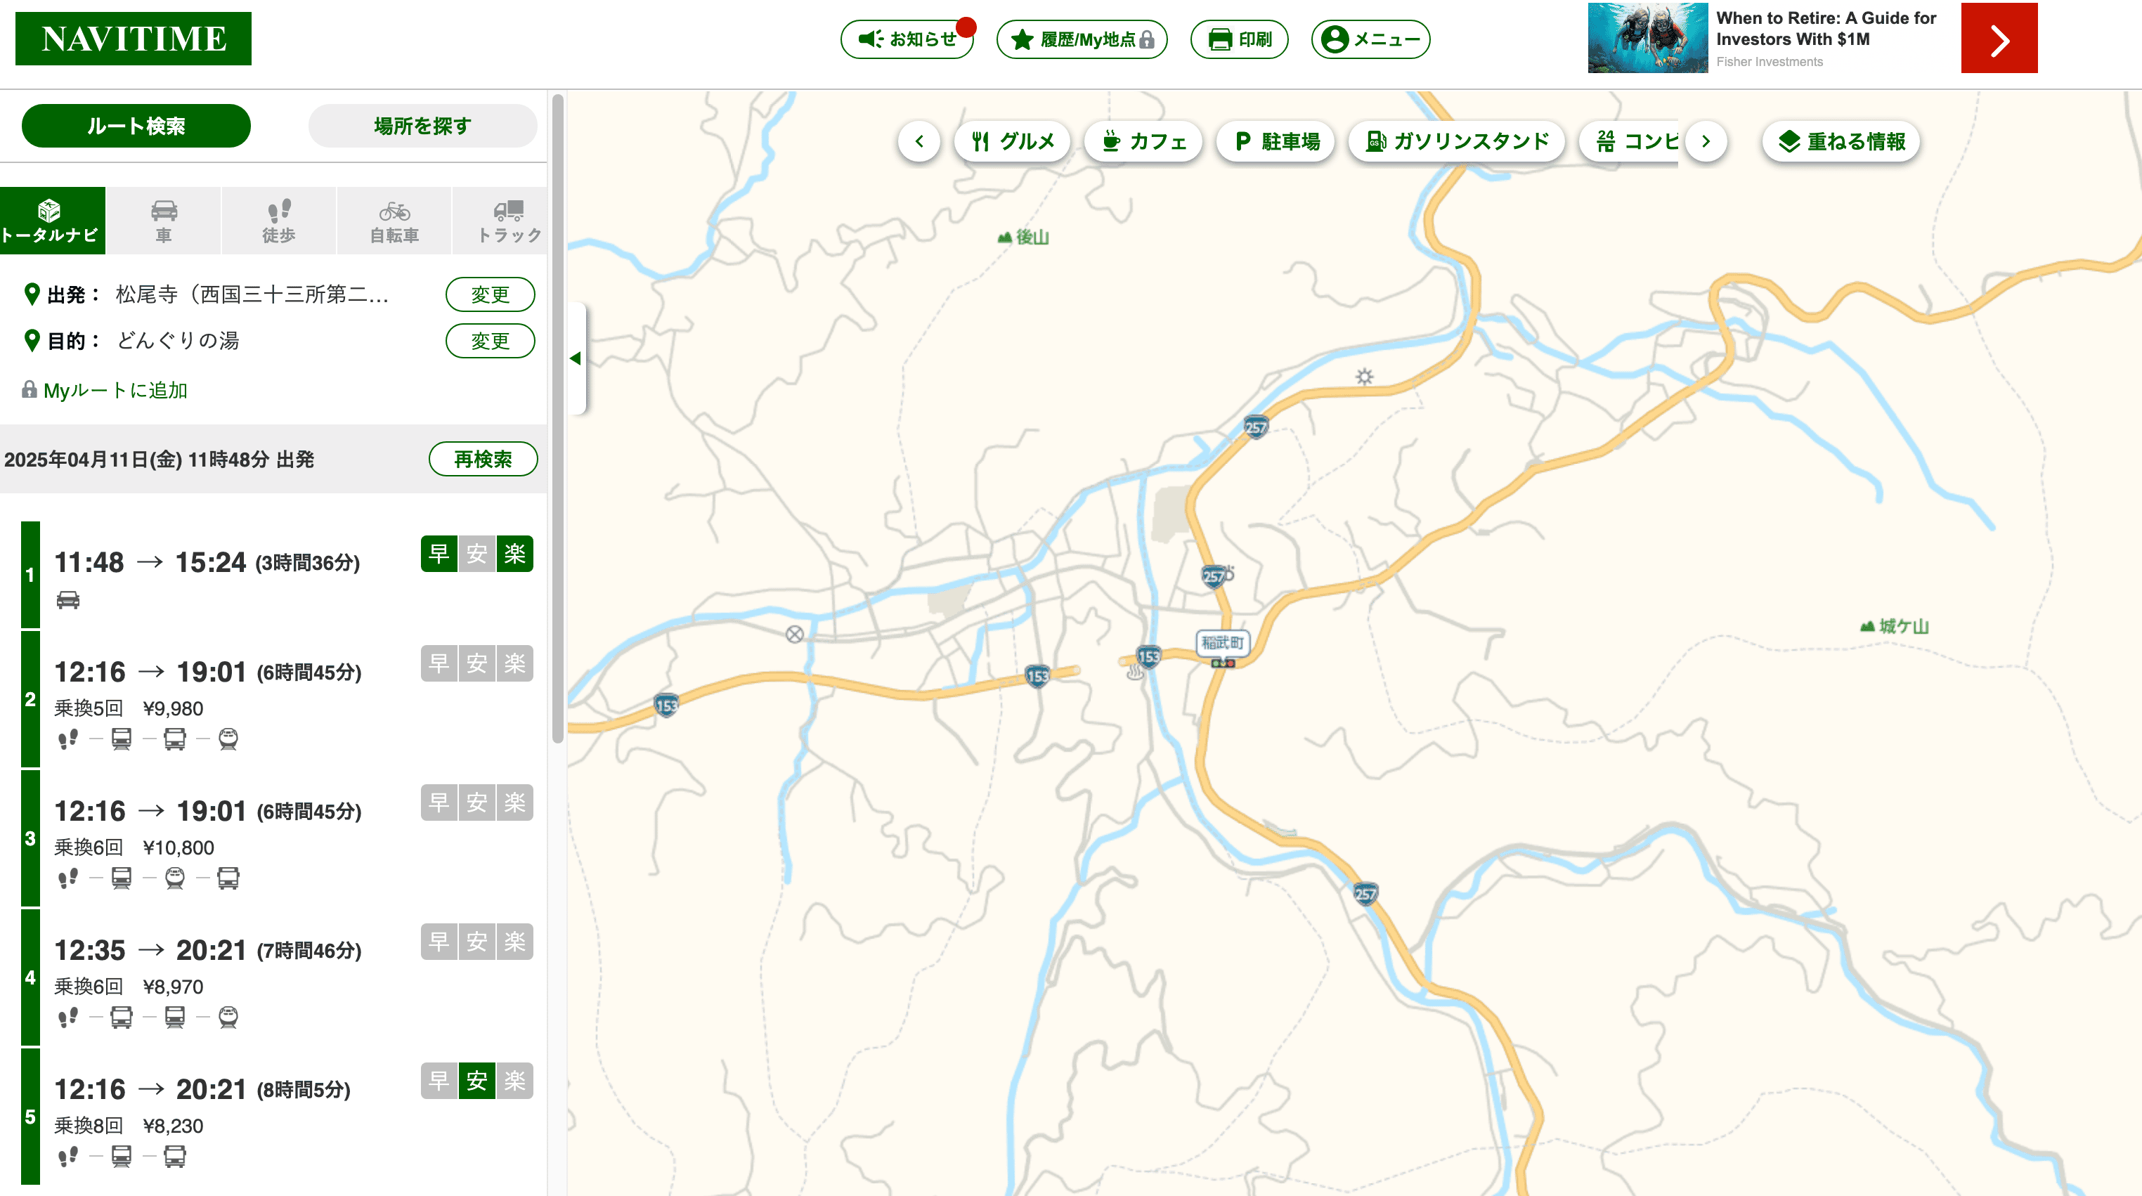Click the Myルートに追加 link
Viewport: 2142px width, 1196px height.
[x=115, y=390]
